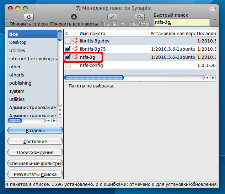Select 'Utilities' capitalized category
The height and width of the screenshot is (194, 225).
(32, 51)
